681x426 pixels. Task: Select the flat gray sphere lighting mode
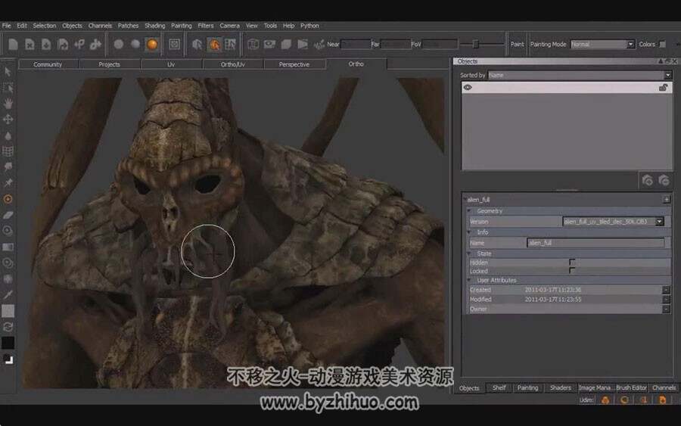click(x=119, y=45)
